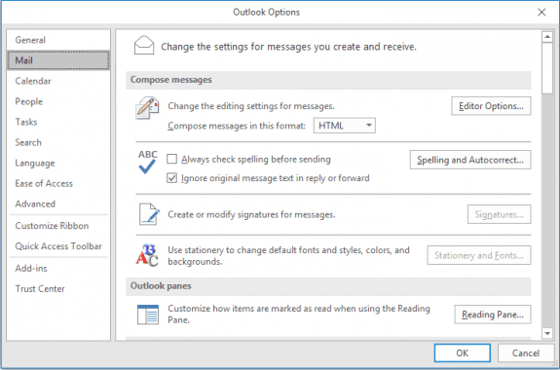Click the scrollbar up arrow
Viewport: 560px width, 370px height.
pyautogui.click(x=547, y=37)
